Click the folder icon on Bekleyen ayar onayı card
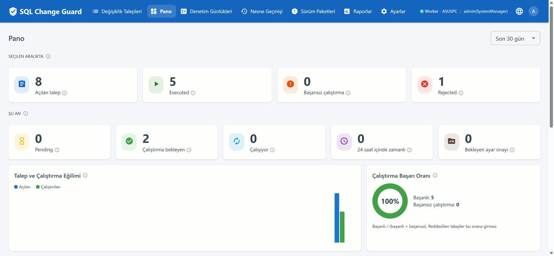The width and height of the screenshot is (554, 256). pos(452,142)
